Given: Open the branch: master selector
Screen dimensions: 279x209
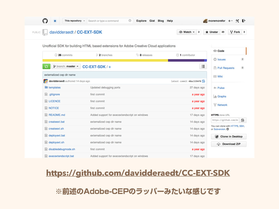Looking at the screenshot, I should [x=66, y=66].
